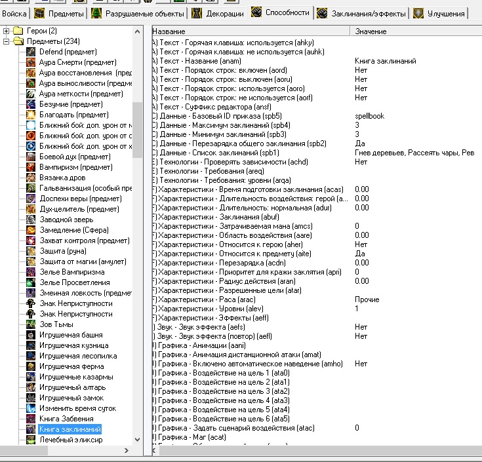Select Защита от магии (амулет)

83,261
